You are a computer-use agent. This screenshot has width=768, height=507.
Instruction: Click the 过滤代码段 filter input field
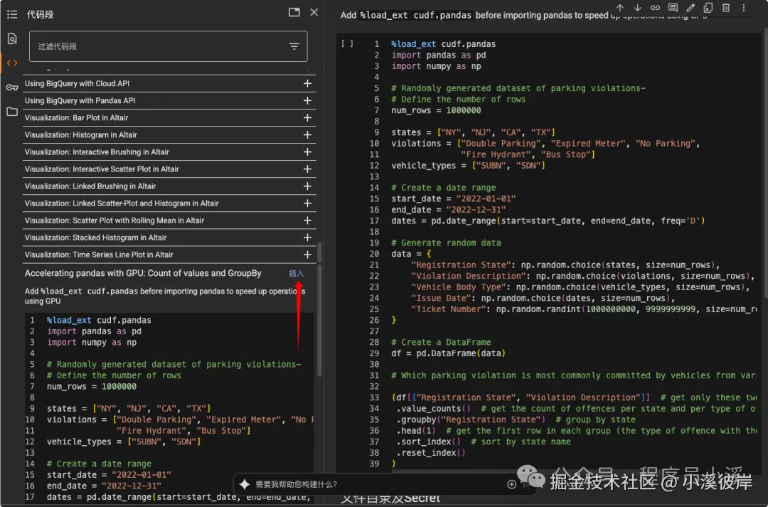pyautogui.click(x=168, y=46)
